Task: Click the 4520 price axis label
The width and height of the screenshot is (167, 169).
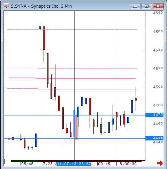Action: coord(158,69)
